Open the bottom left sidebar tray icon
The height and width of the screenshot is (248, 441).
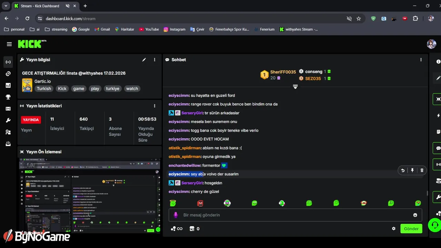click(8, 144)
